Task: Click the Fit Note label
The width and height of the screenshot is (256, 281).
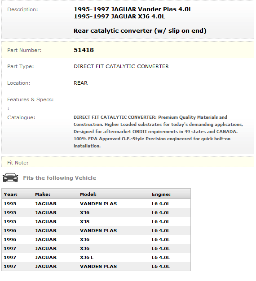Action: pos(18,163)
